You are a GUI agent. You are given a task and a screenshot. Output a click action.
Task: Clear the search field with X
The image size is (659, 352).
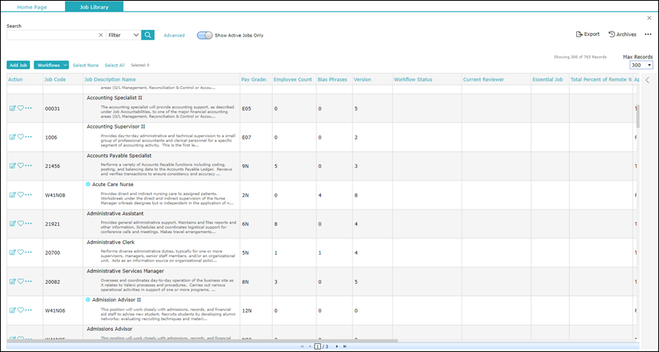point(101,35)
